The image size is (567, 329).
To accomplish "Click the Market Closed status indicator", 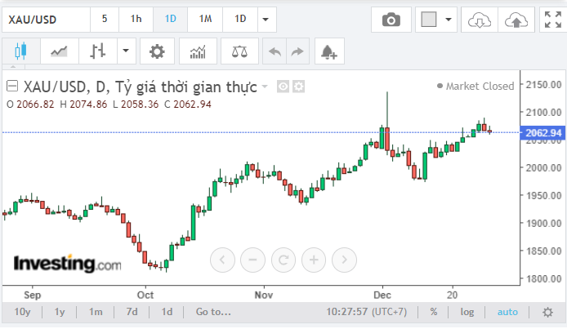I will coord(475,86).
